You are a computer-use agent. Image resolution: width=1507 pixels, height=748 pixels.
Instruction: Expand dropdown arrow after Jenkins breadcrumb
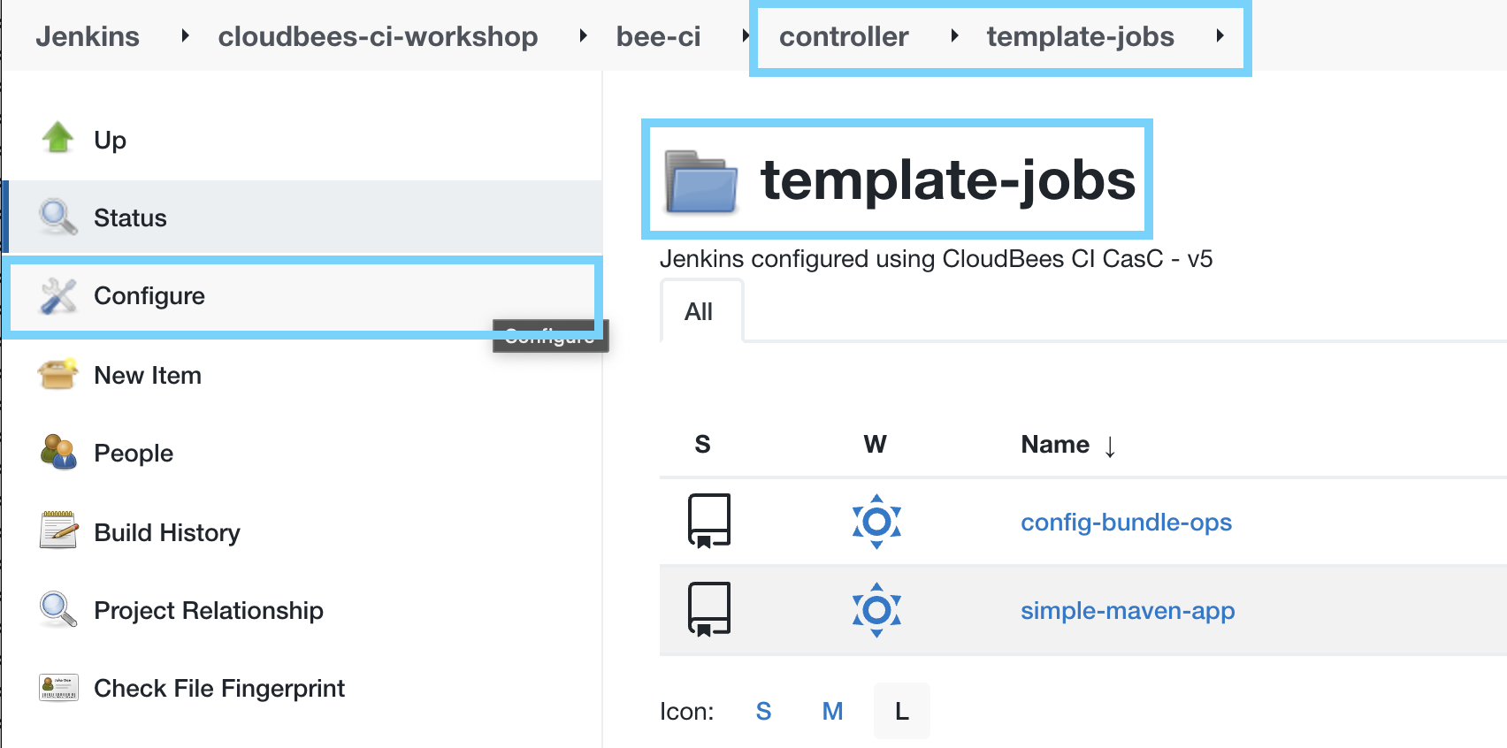pos(185,36)
